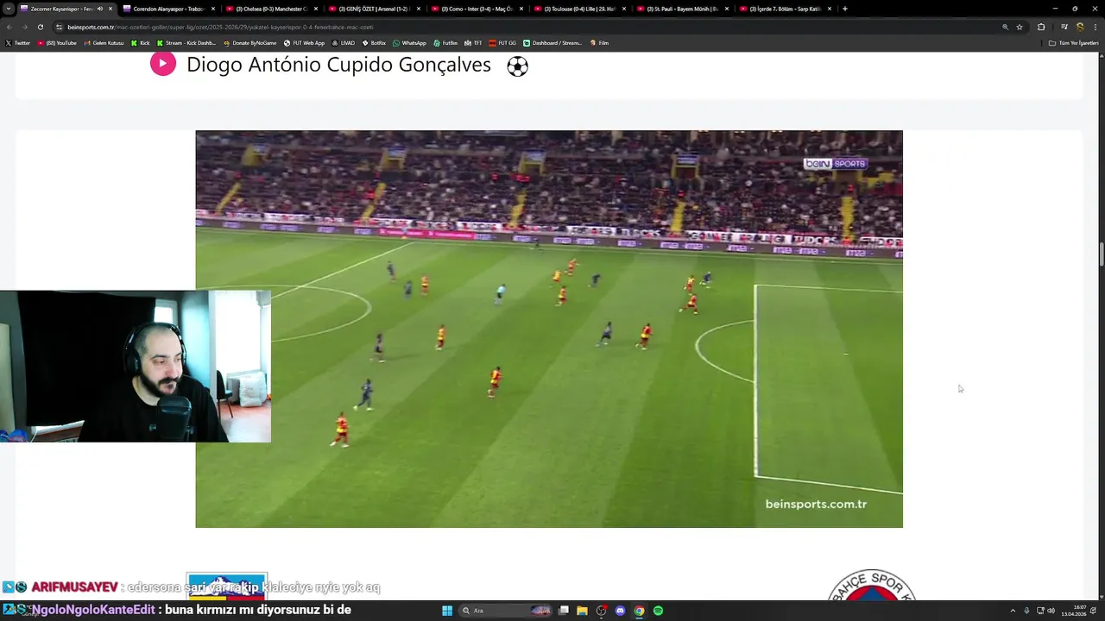The image size is (1105, 621).
Task: Click the match highlight video
Action: point(549,329)
